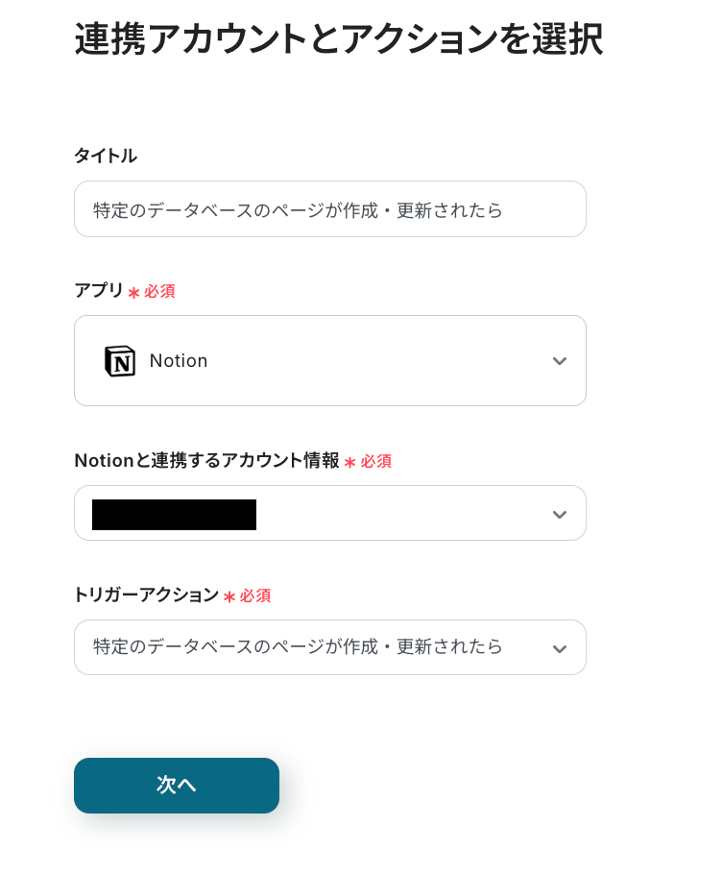Click red asterisk next to トリガーアクション label

(229, 597)
